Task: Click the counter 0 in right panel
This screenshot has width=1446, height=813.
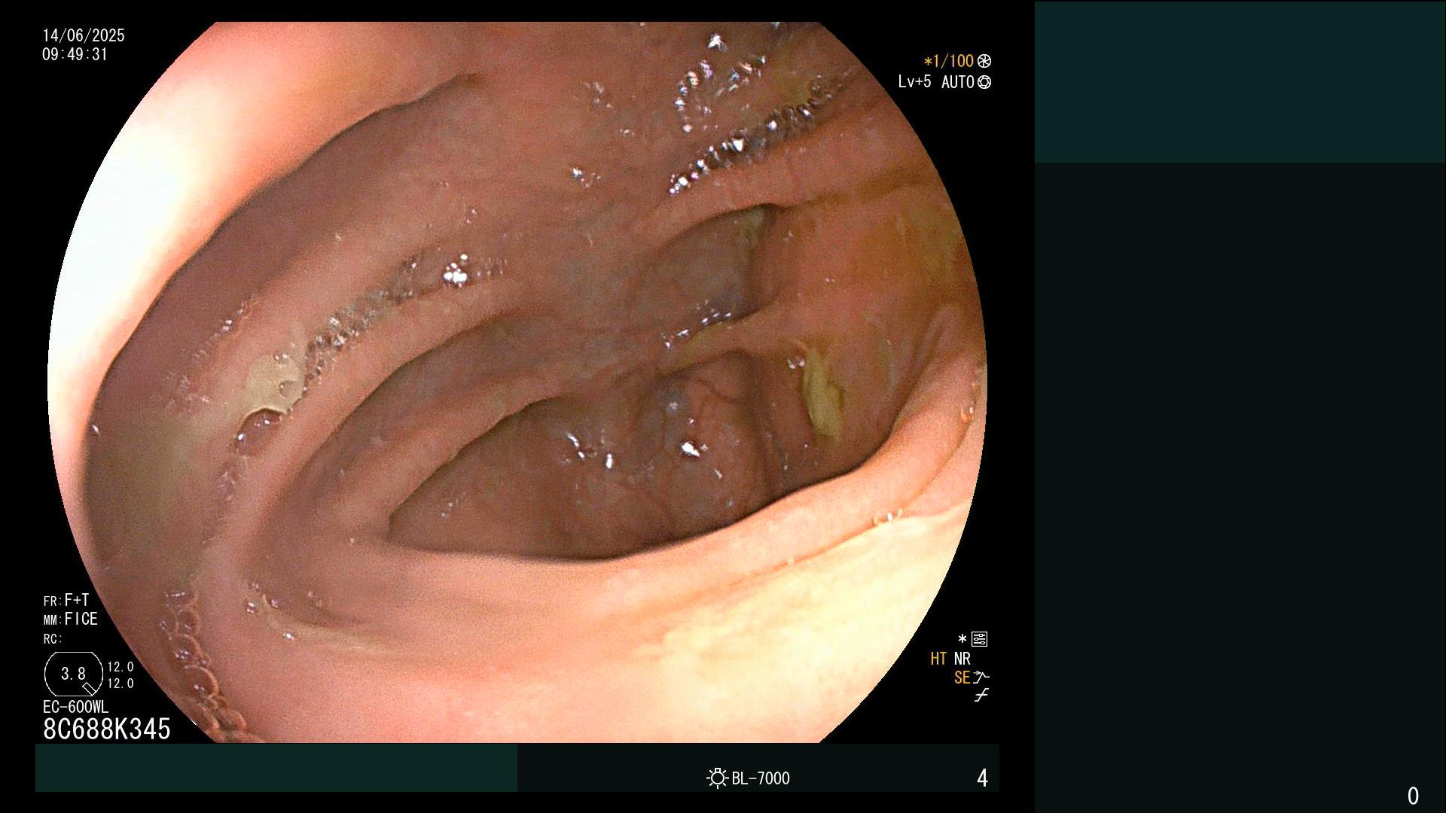Action: point(1413,796)
